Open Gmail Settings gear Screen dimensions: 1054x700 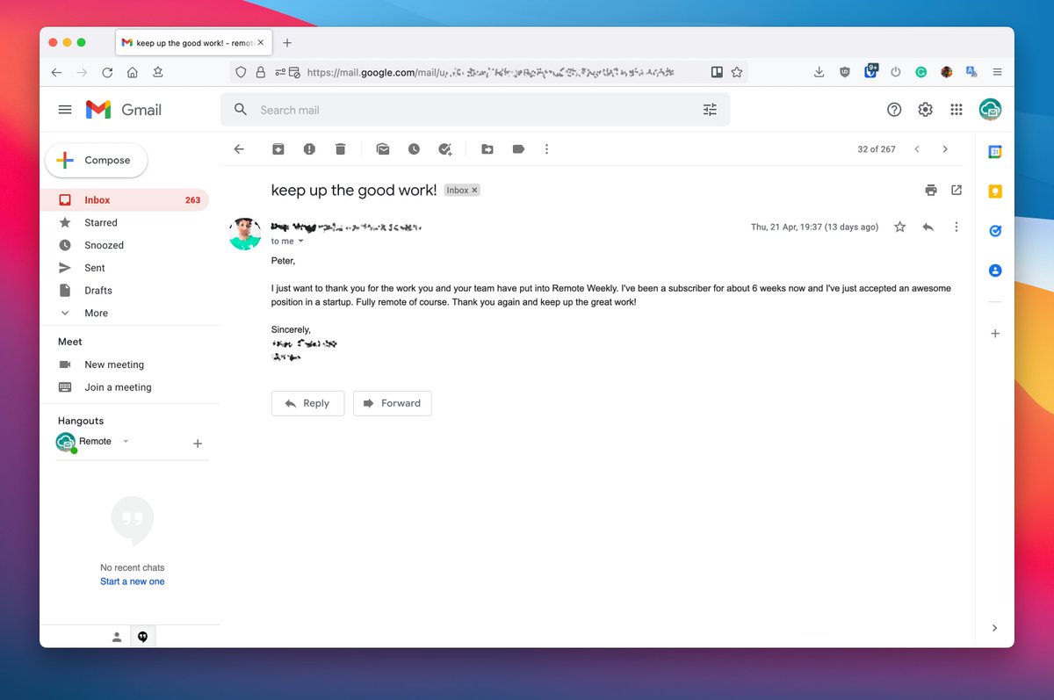pos(925,110)
